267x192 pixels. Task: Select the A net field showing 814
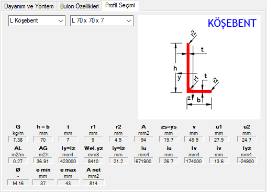(93, 183)
